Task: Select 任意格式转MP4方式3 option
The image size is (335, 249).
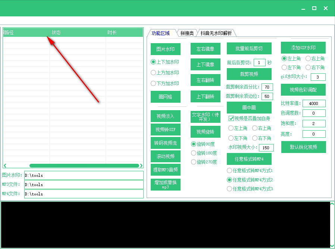Action: 250,189
